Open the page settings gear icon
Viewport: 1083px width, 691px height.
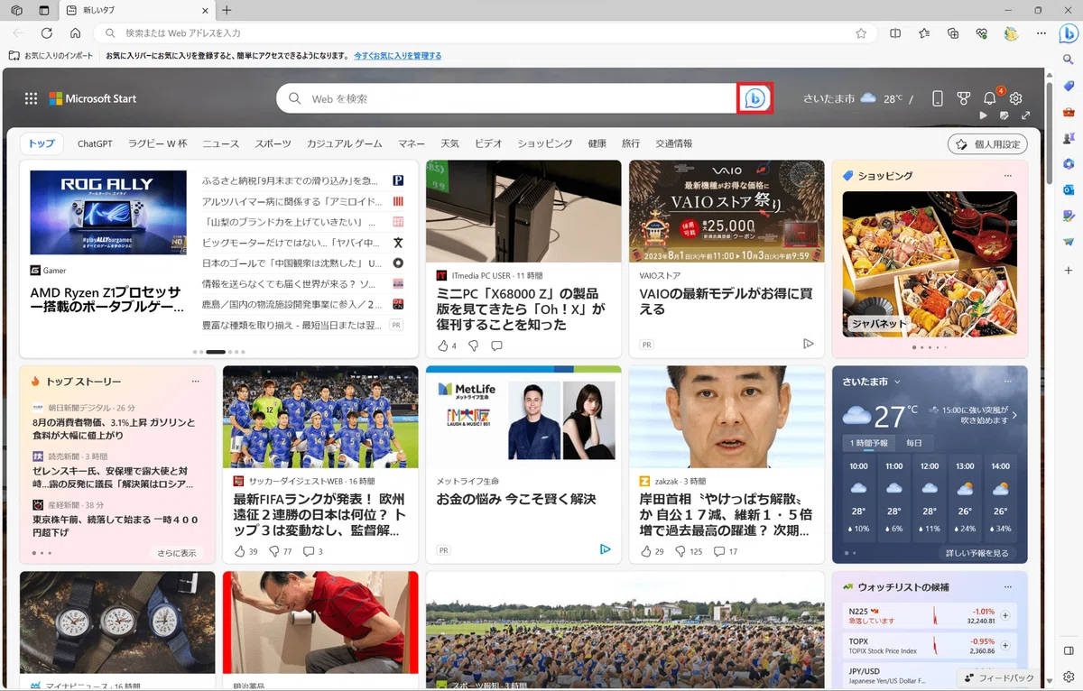1016,98
